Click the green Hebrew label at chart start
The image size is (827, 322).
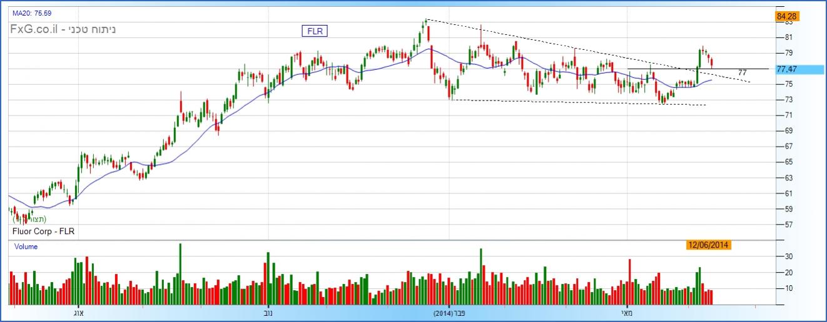(29, 220)
